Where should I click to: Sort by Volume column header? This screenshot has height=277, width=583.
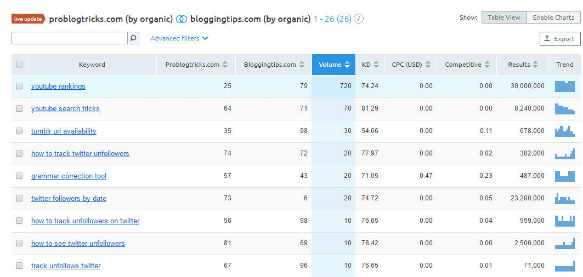334,65
